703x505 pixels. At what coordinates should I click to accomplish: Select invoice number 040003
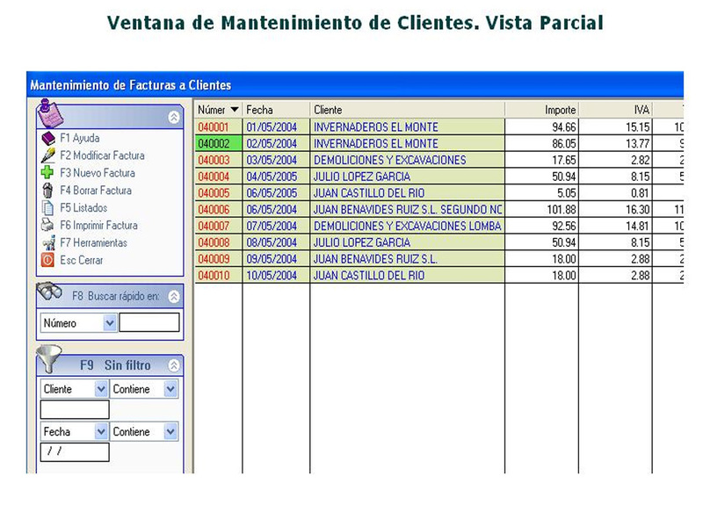coord(214,161)
